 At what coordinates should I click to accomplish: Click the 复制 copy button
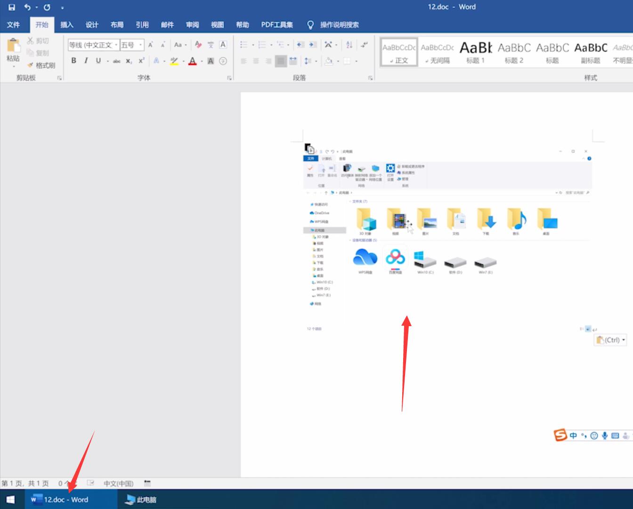(38, 53)
